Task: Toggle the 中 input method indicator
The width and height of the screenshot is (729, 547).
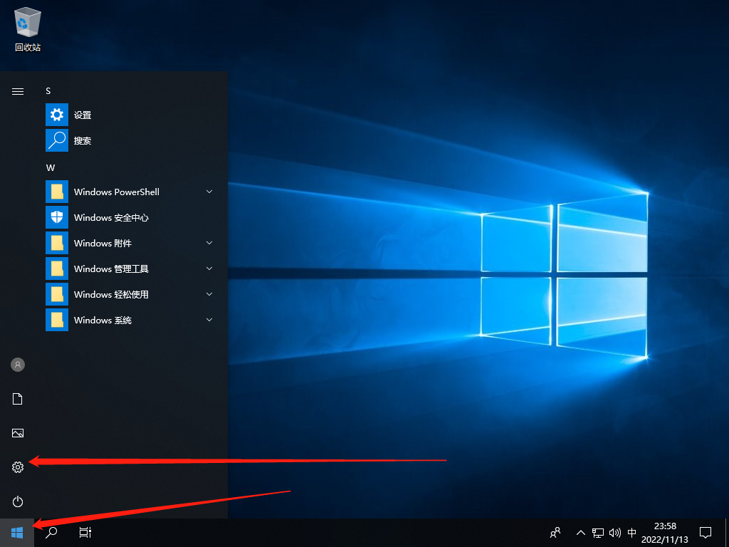Action: point(632,533)
